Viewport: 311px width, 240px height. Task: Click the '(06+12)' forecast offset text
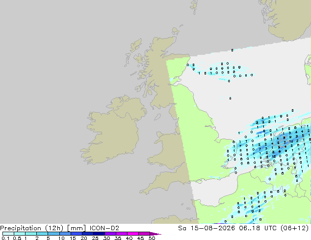(x=294, y=228)
